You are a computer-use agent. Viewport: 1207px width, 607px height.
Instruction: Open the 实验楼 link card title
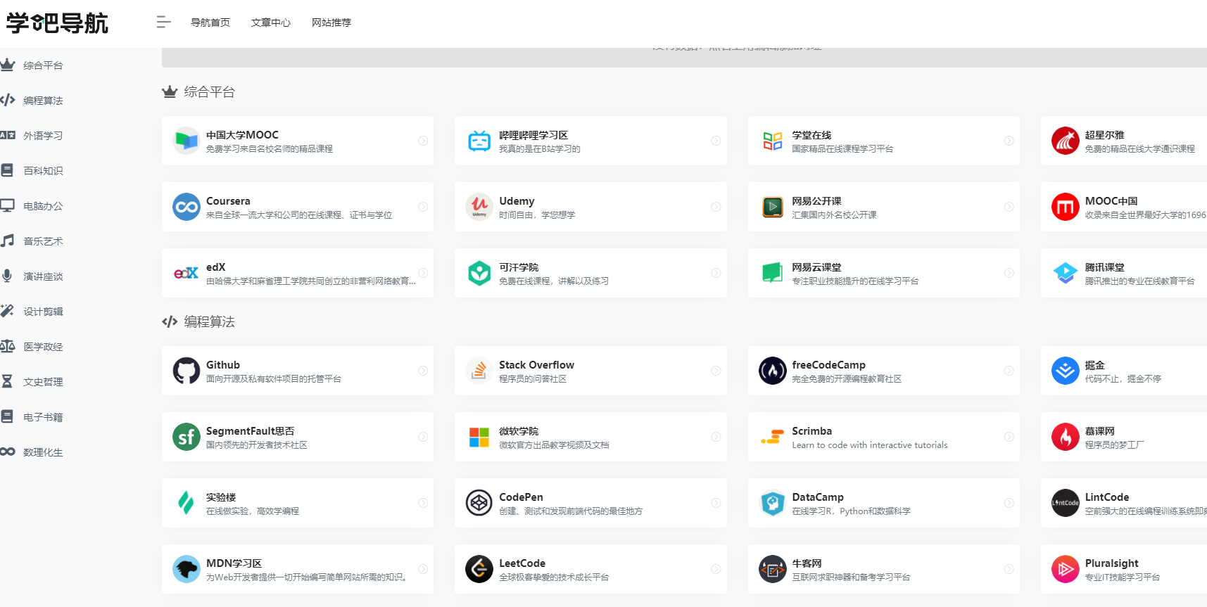[x=221, y=497]
